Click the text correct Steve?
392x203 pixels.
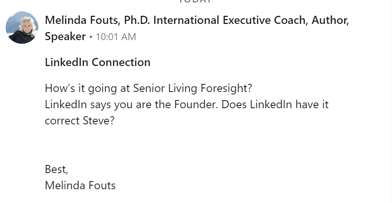(x=80, y=121)
